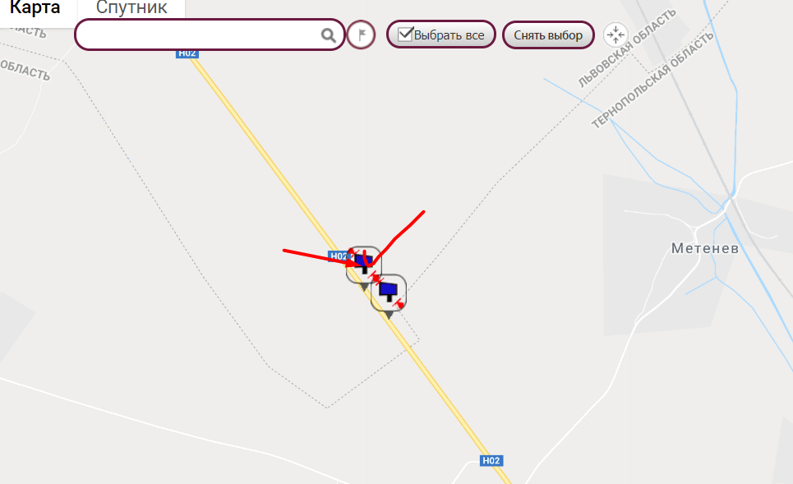Select the upper blue billboard marker
The image size is (793, 484).
coord(363,265)
